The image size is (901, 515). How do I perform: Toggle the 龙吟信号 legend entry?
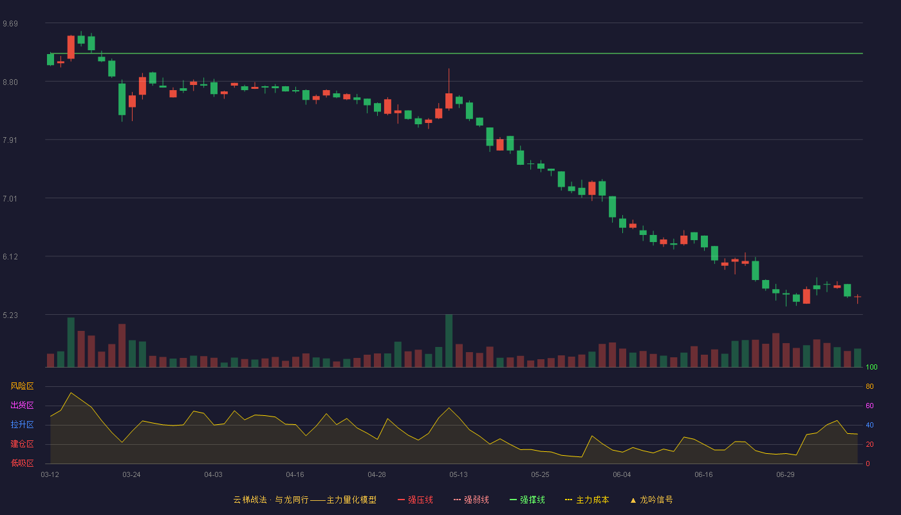click(651, 500)
